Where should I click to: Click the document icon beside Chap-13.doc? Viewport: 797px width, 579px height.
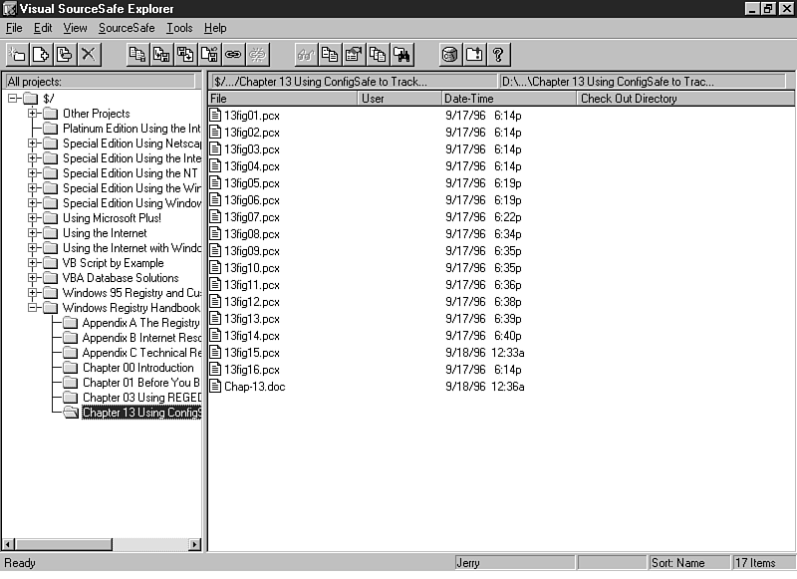pos(215,387)
